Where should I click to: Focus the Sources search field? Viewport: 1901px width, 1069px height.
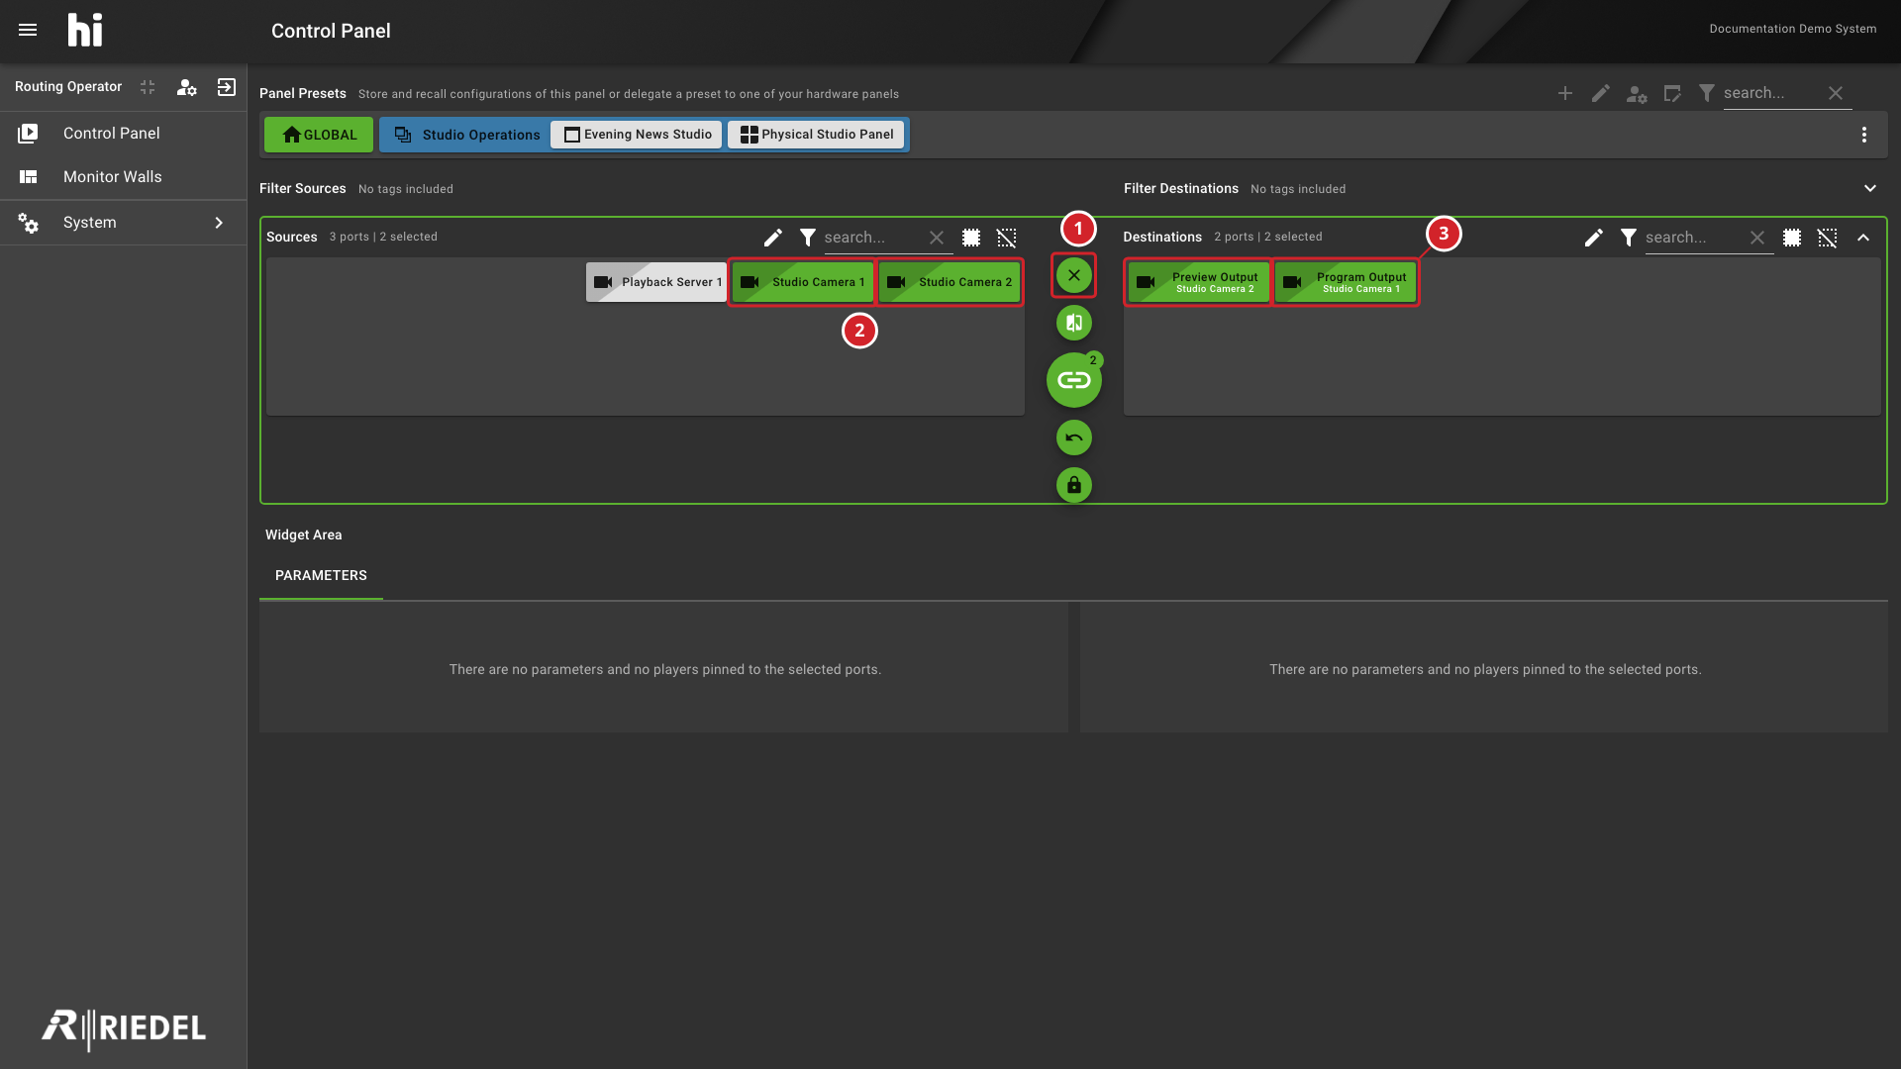[874, 238]
